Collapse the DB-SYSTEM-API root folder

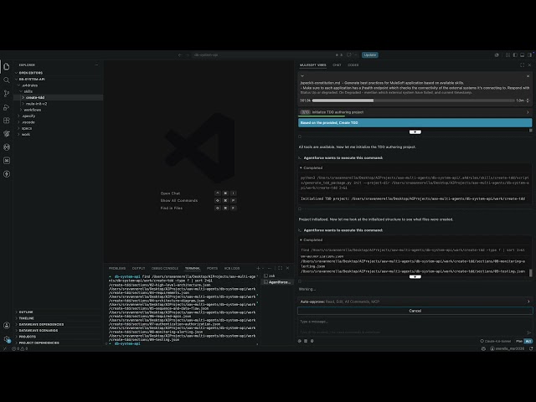click(32, 79)
